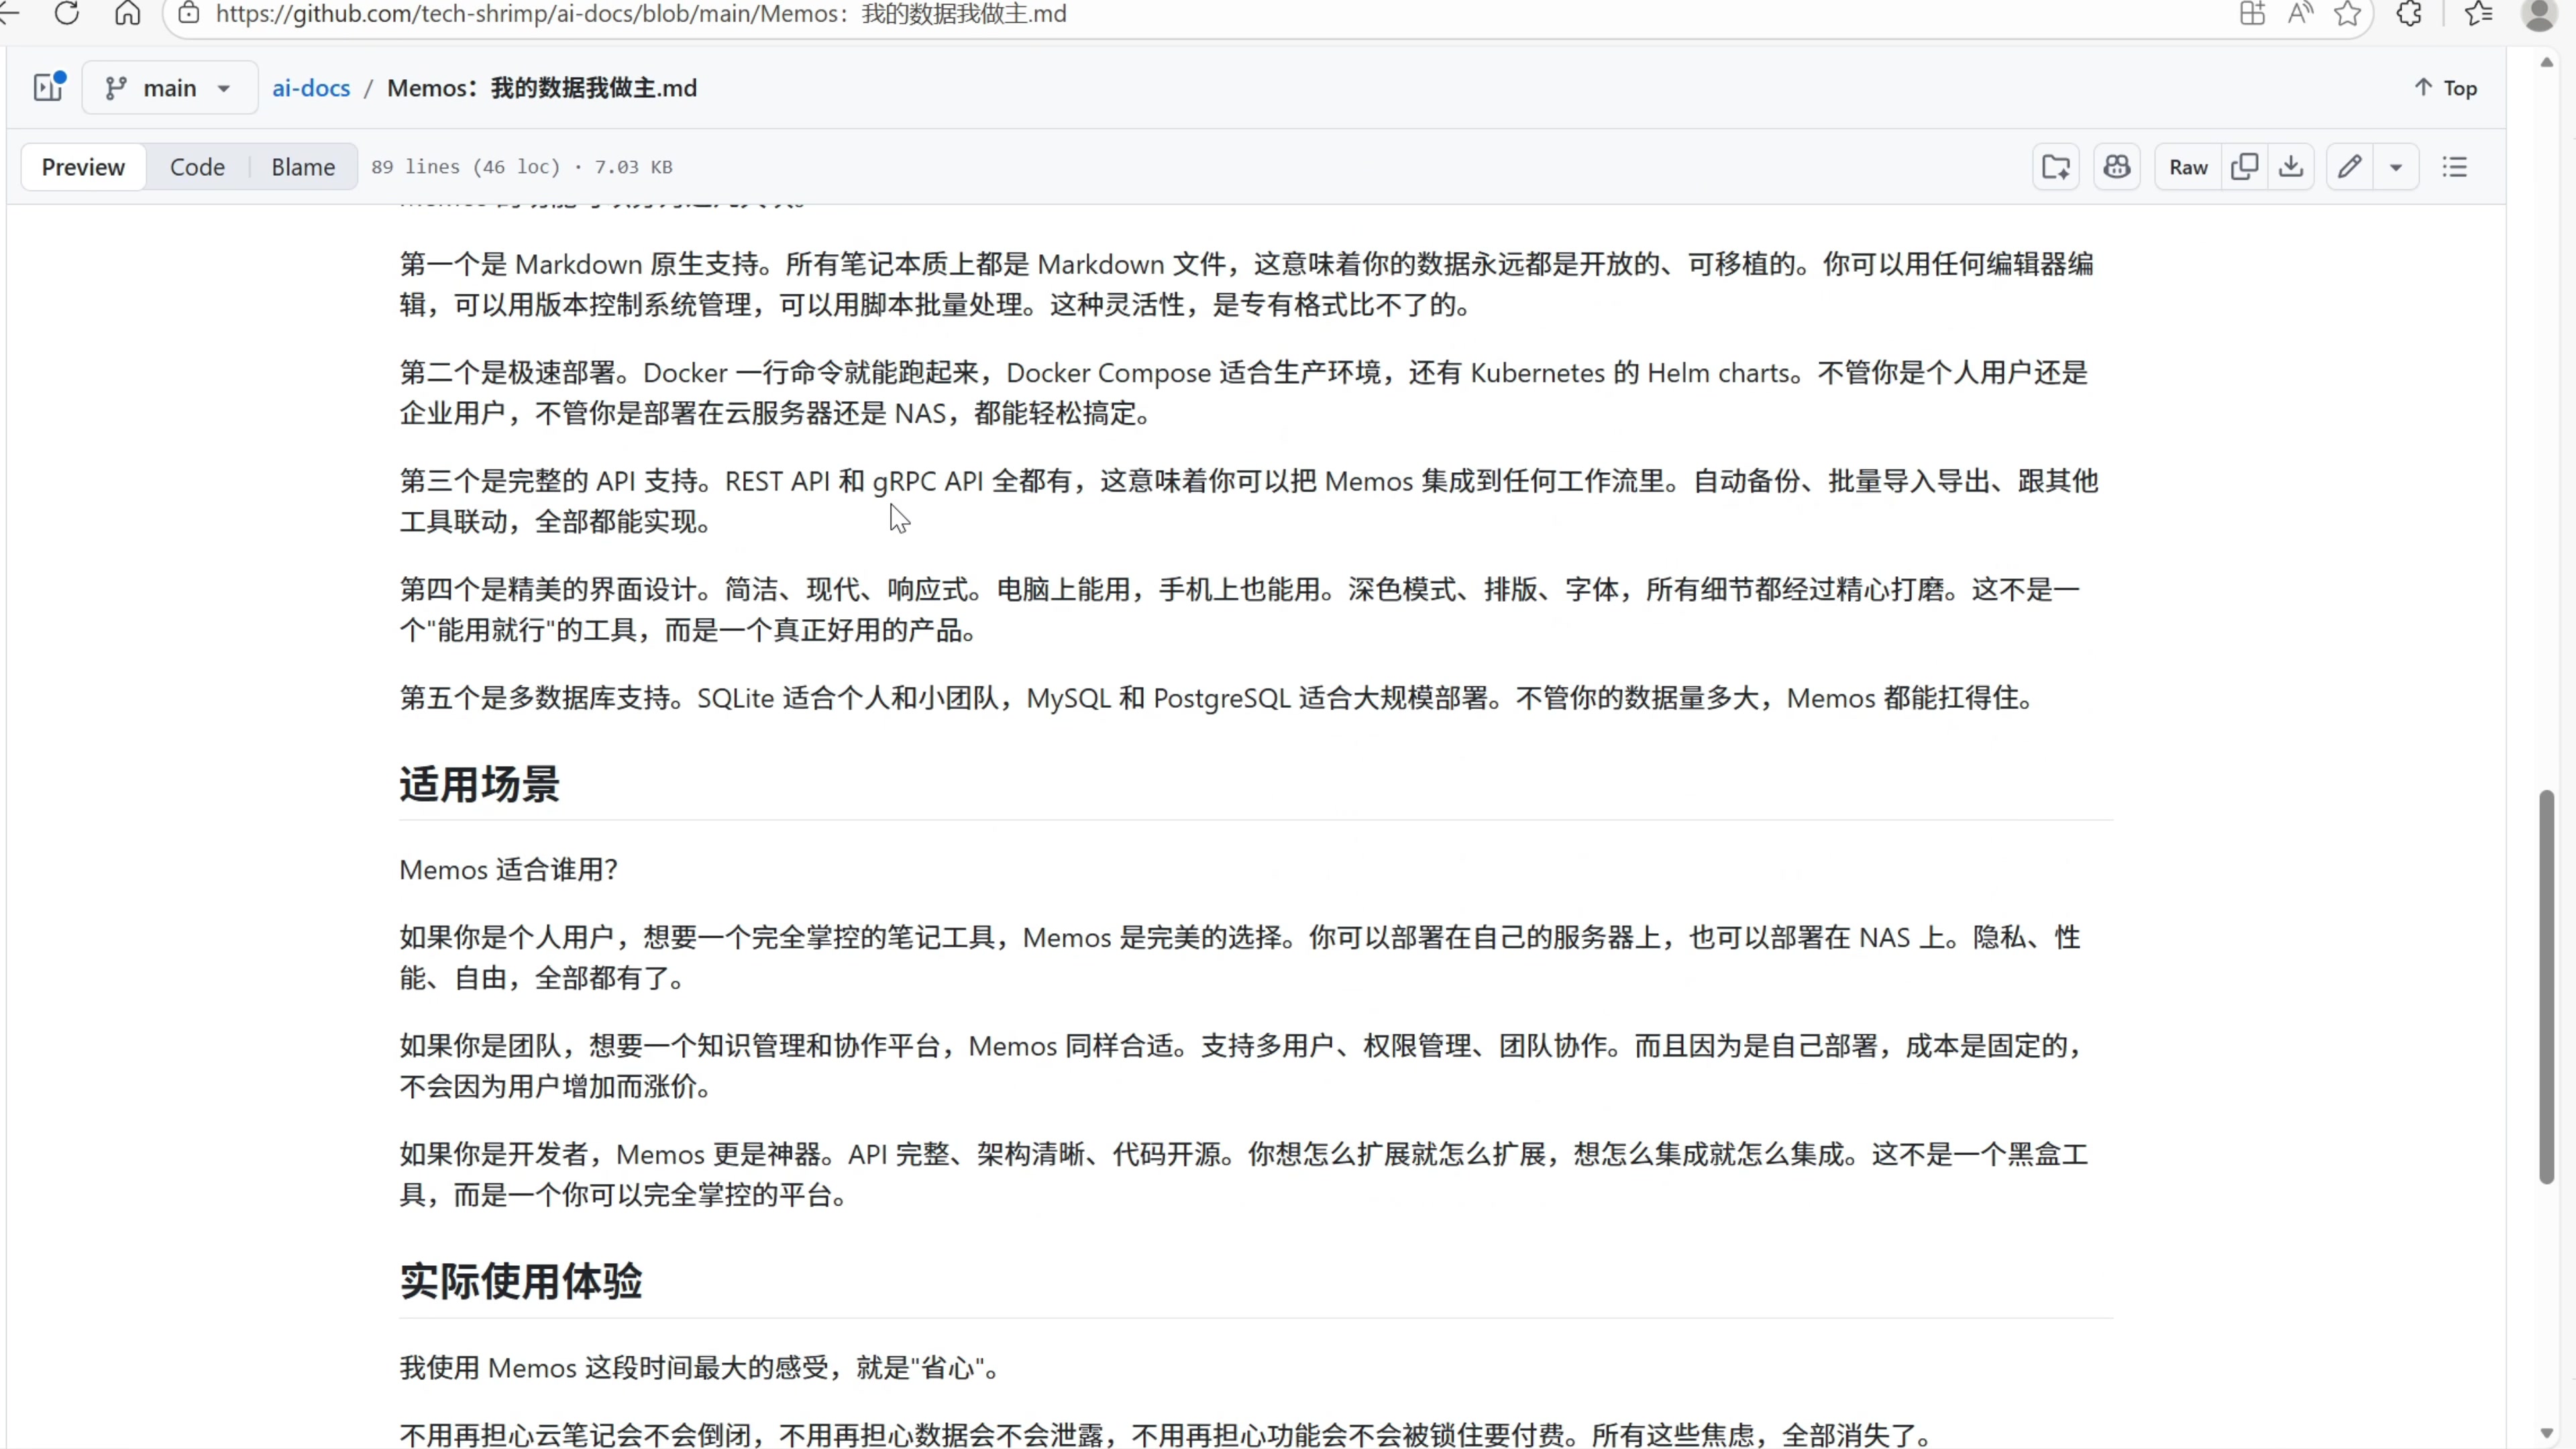Download the raw file
This screenshot has width=2576, height=1449.
(x=2291, y=167)
